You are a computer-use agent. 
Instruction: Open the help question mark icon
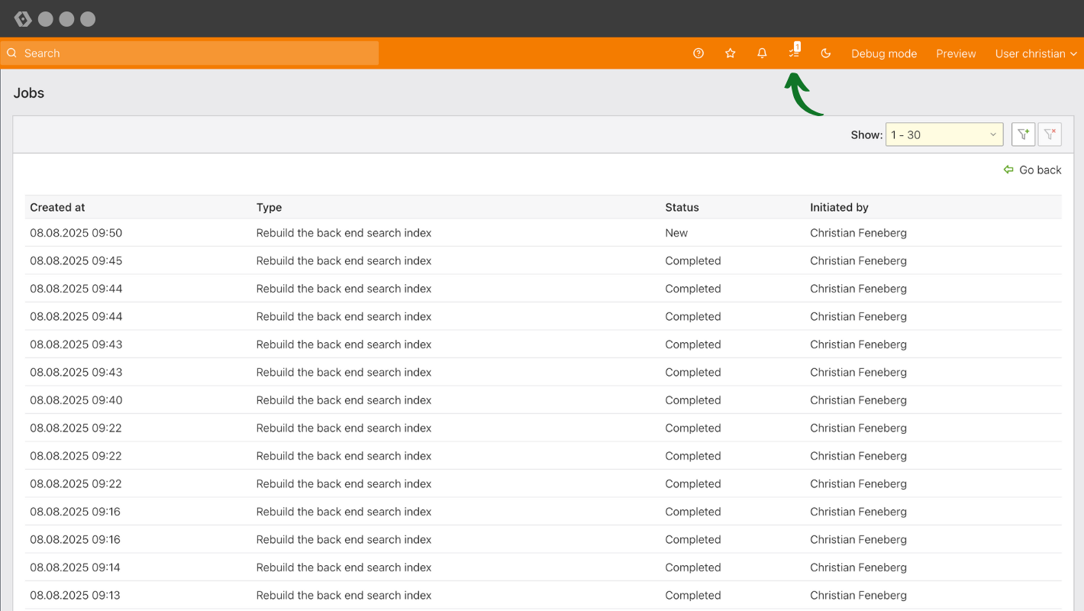coord(698,53)
